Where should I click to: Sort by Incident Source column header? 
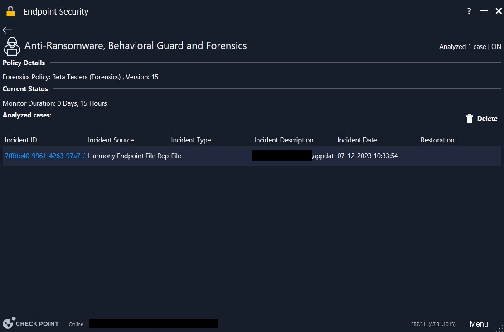111,140
